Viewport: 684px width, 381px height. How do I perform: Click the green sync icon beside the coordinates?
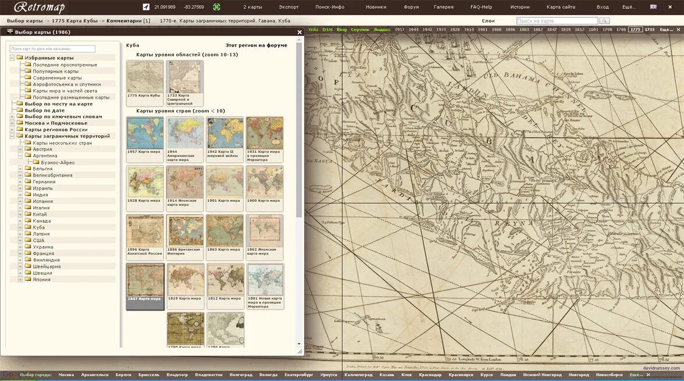point(216,7)
